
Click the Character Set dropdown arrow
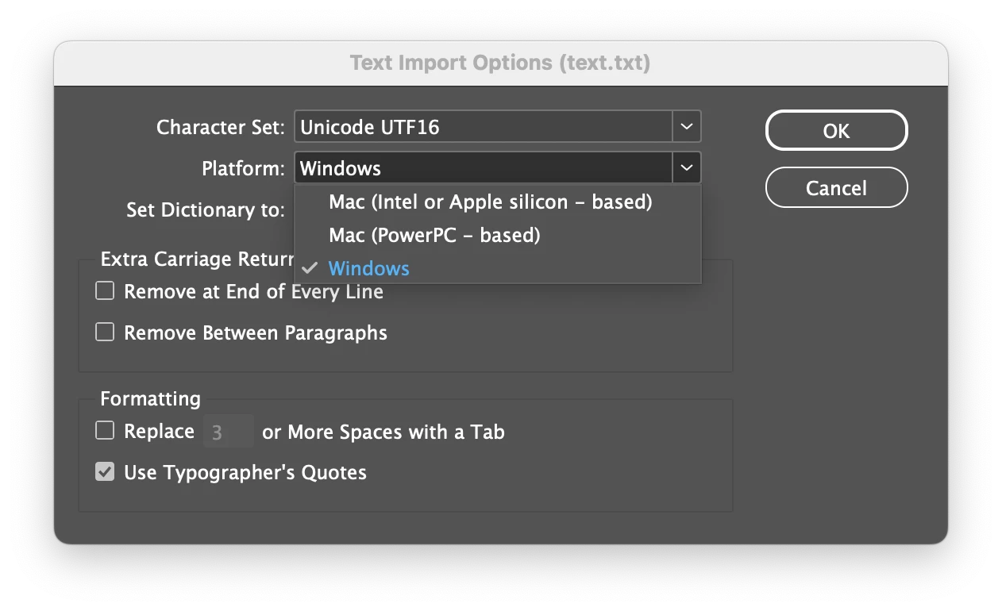point(687,127)
